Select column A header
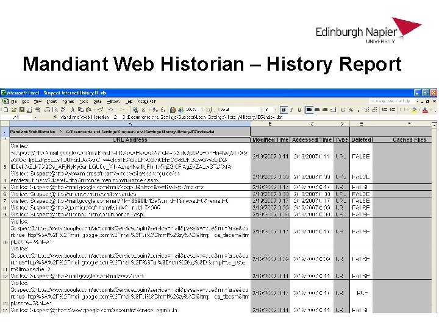Viewport: 439px width, 329px height. coord(130,123)
